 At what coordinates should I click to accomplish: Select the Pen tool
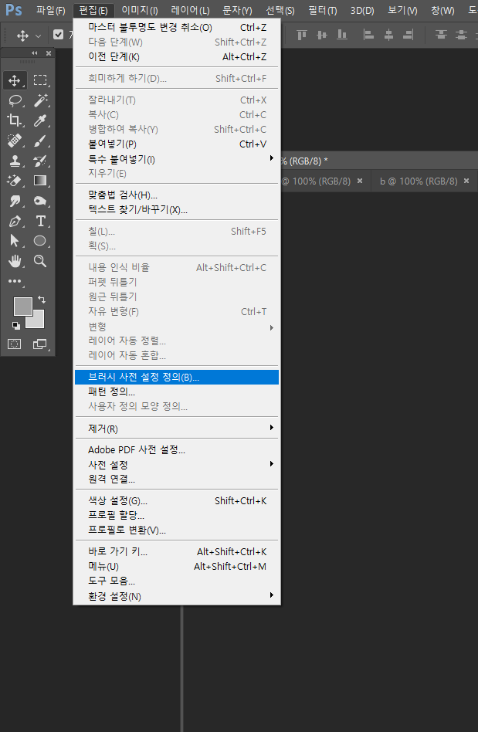coord(15,221)
